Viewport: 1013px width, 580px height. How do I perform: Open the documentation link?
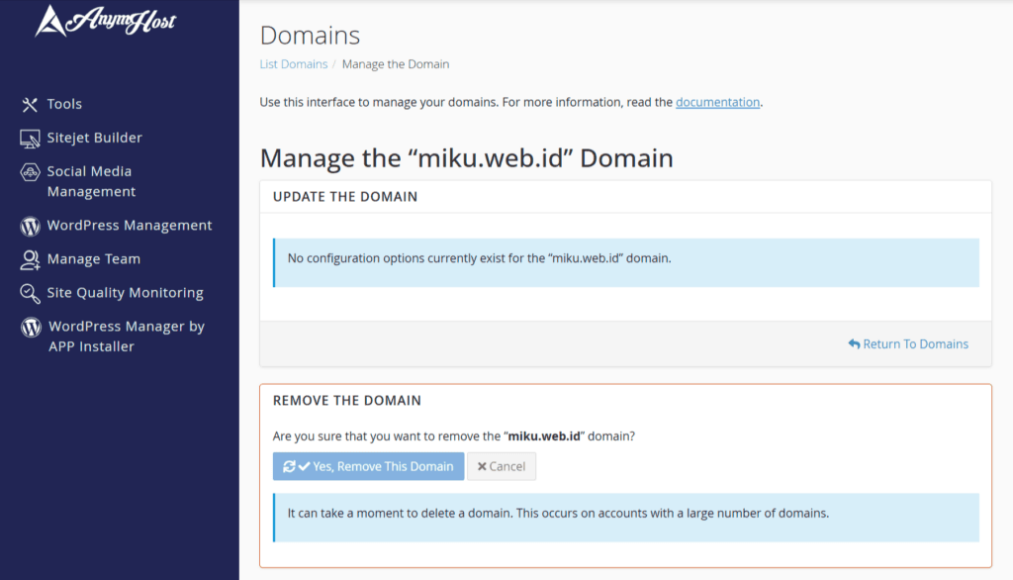click(717, 102)
